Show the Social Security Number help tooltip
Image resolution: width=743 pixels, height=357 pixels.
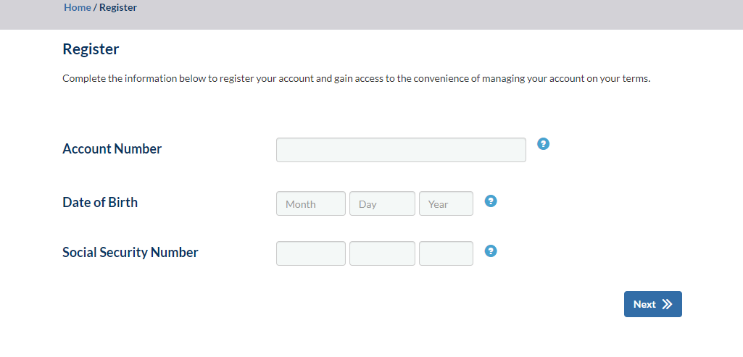tap(490, 251)
